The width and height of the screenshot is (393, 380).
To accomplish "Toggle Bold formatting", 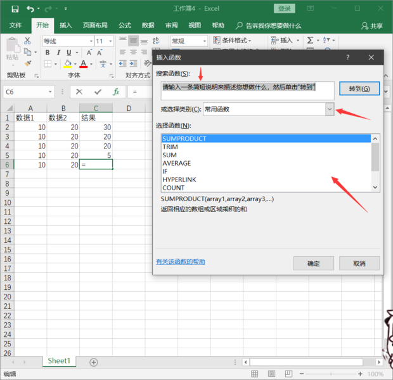I will coord(48,53).
